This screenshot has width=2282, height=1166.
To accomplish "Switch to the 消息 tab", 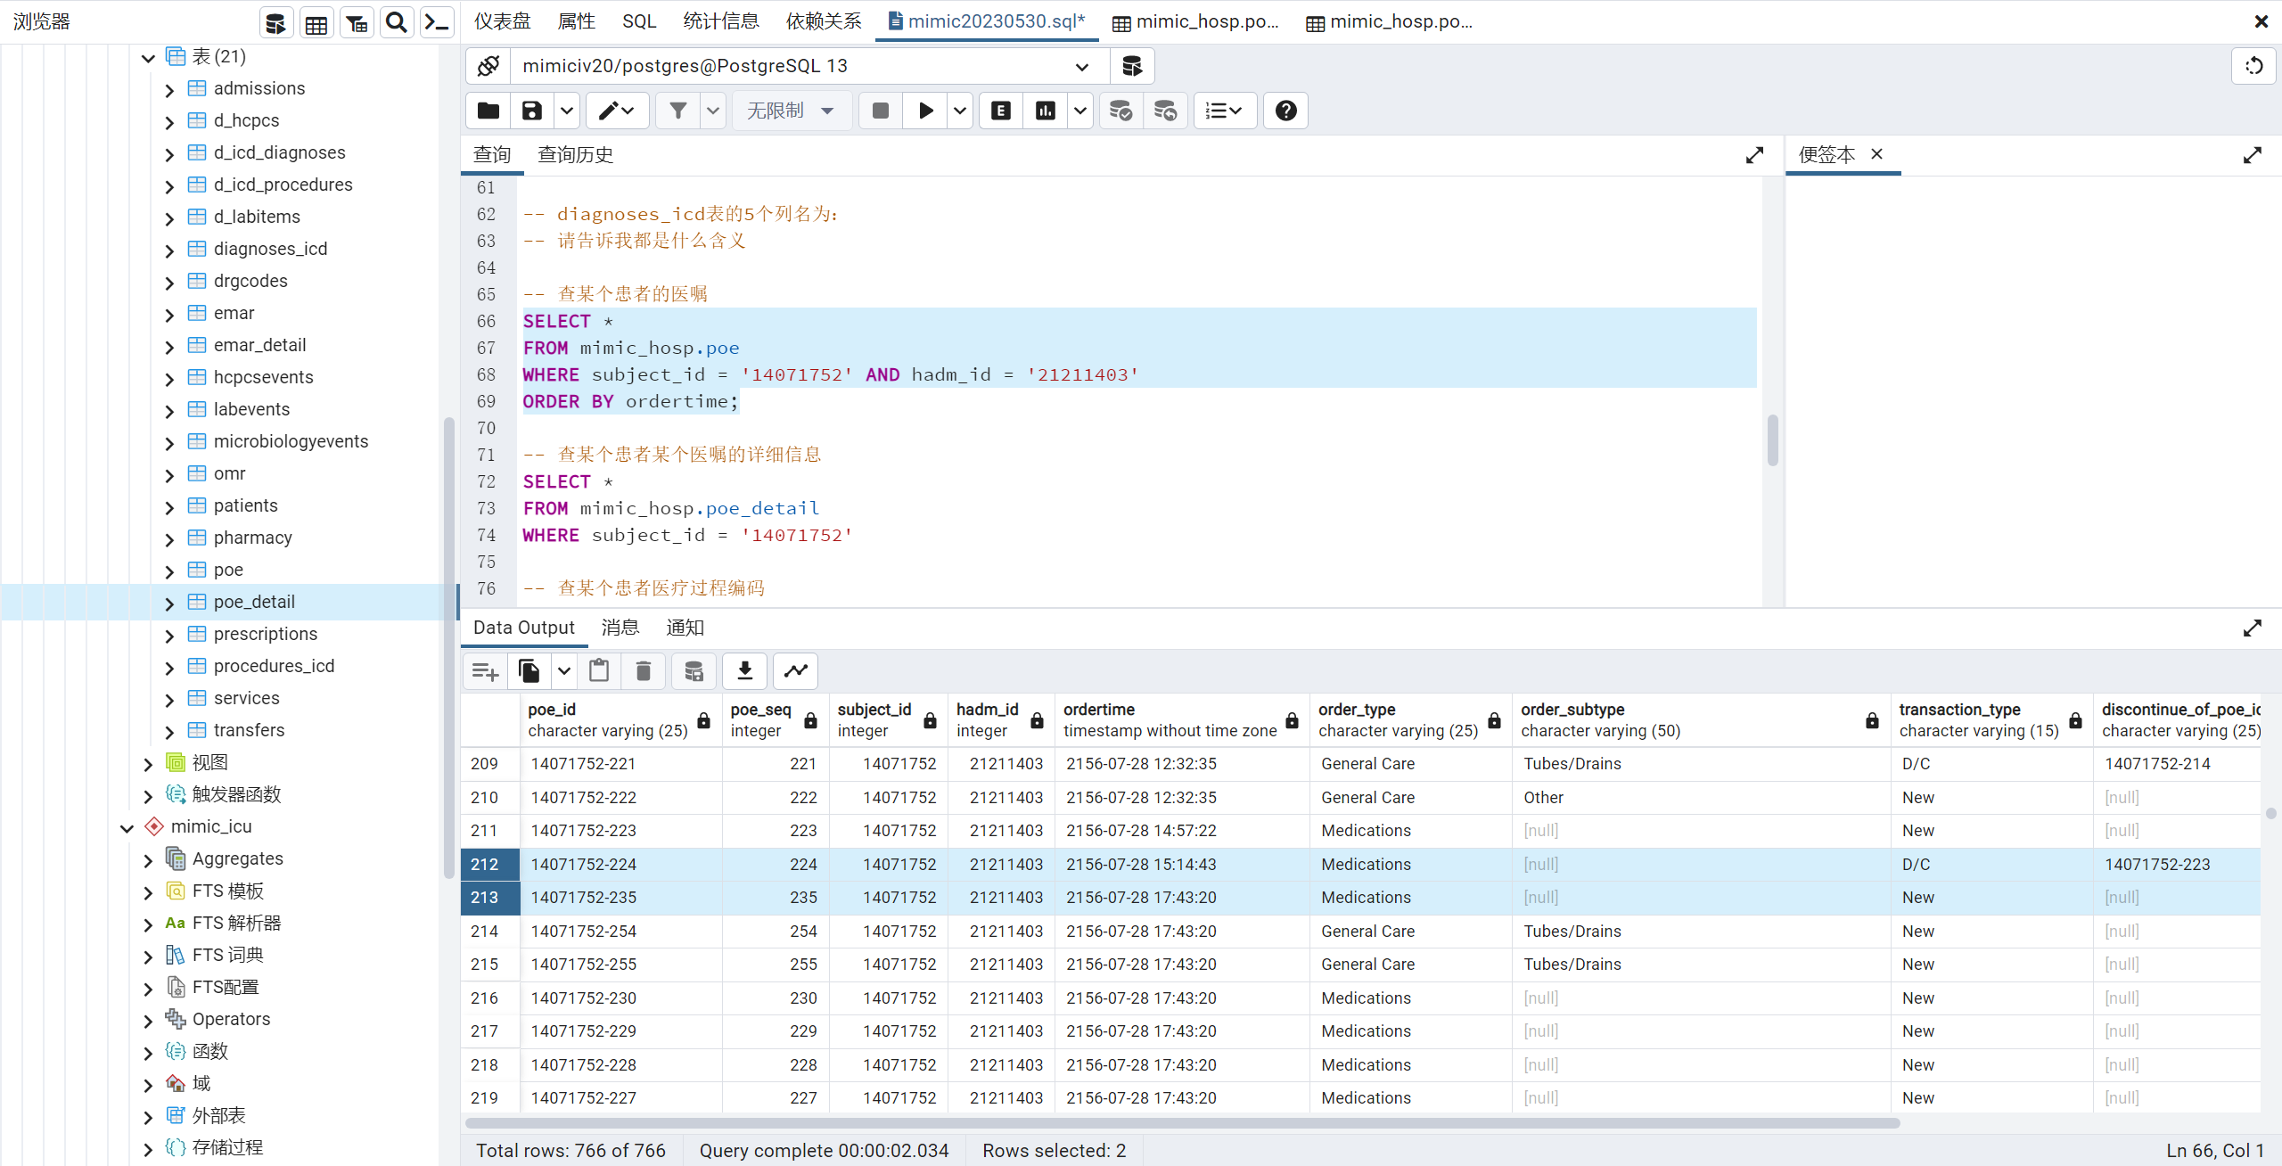I will (620, 628).
